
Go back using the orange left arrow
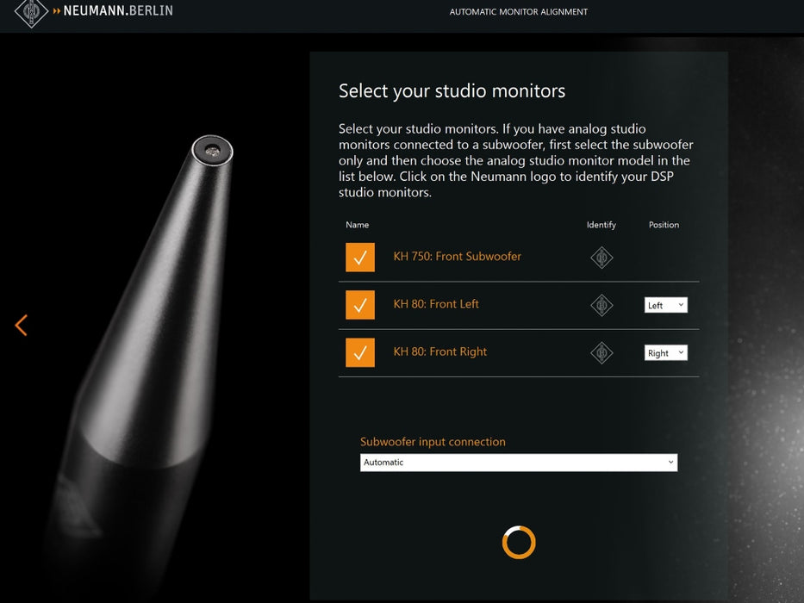(x=21, y=326)
